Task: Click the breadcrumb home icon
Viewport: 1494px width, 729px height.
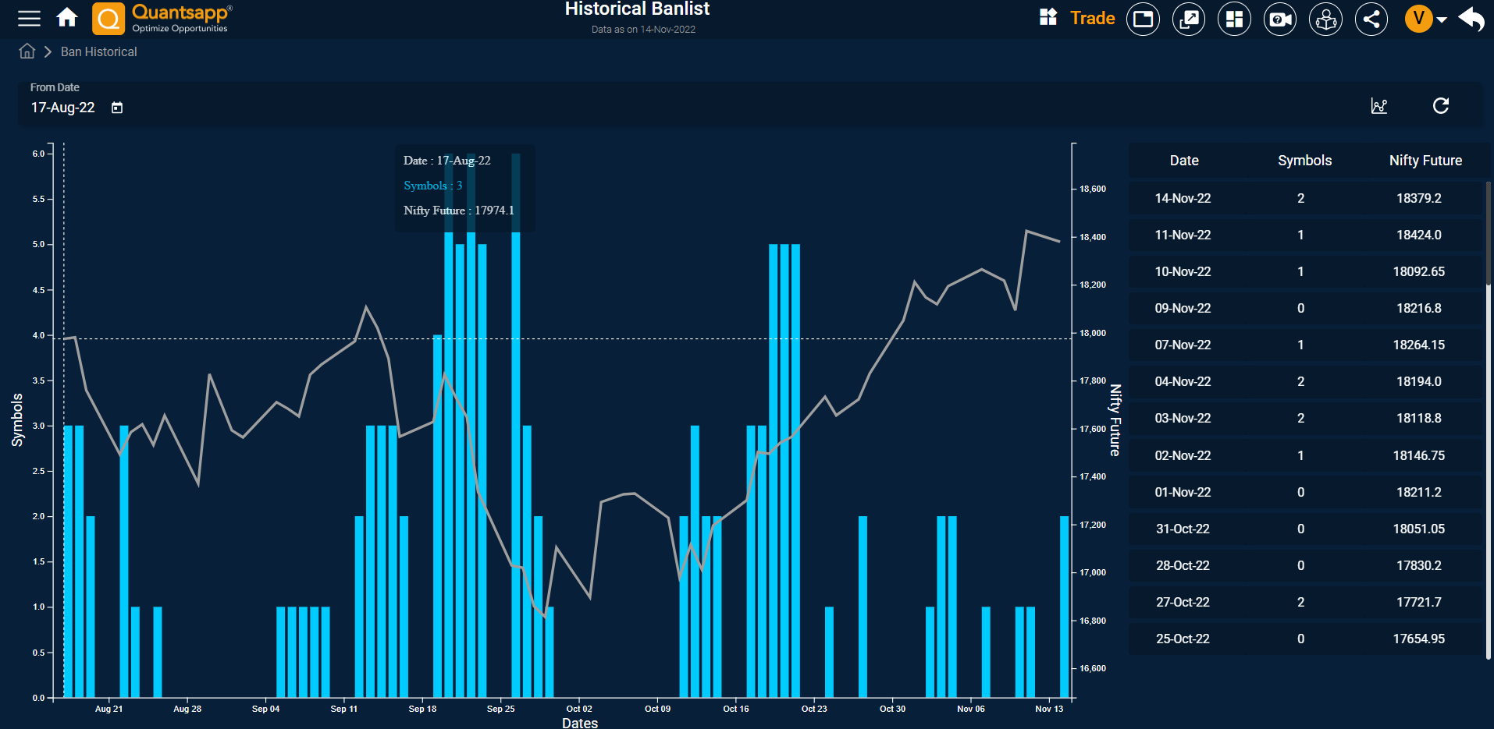Action: [27, 51]
